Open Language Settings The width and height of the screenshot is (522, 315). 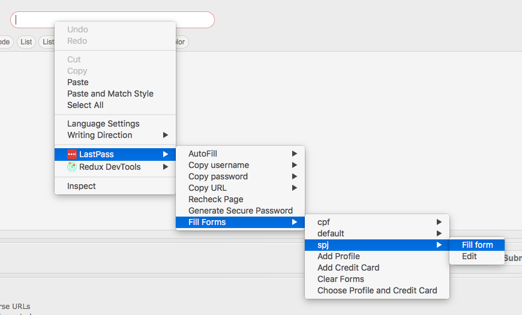coord(115,124)
